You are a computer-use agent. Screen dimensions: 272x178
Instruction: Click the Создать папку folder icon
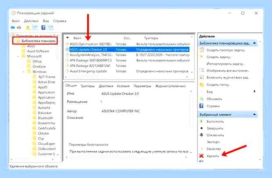(201, 85)
